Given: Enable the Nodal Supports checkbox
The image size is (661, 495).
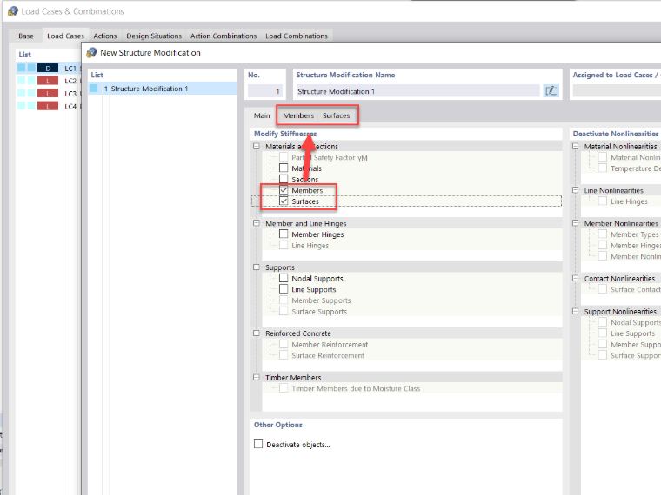Looking at the screenshot, I should coord(284,278).
